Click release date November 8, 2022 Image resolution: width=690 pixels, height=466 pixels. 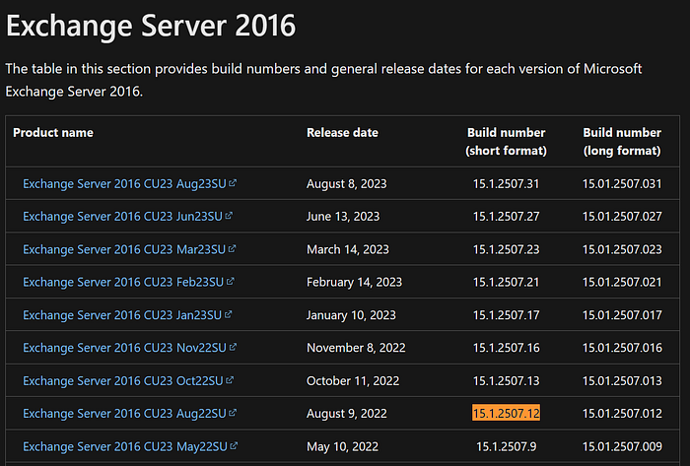(356, 348)
